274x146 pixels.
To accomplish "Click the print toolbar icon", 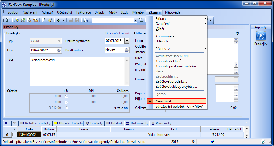I will [23, 20].
